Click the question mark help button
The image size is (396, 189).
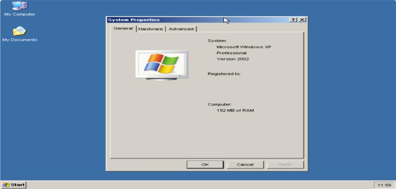point(293,20)
